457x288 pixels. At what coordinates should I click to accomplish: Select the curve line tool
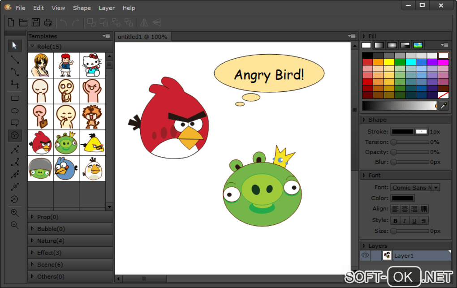[x=15, y=72]
